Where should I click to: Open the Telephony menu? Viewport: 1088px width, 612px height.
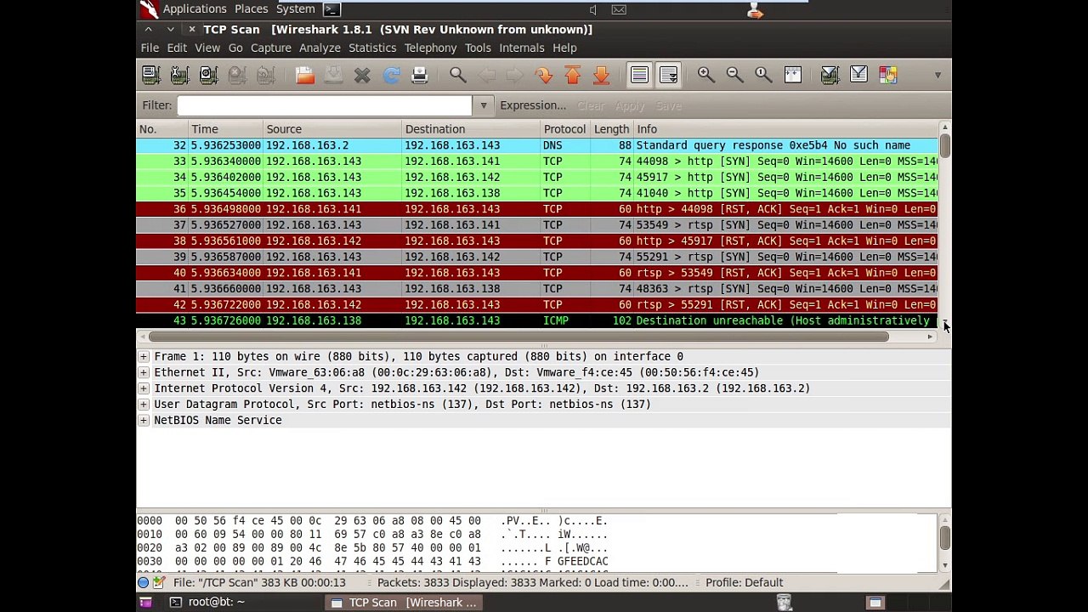pyautogui.click(x=430, y=48)
